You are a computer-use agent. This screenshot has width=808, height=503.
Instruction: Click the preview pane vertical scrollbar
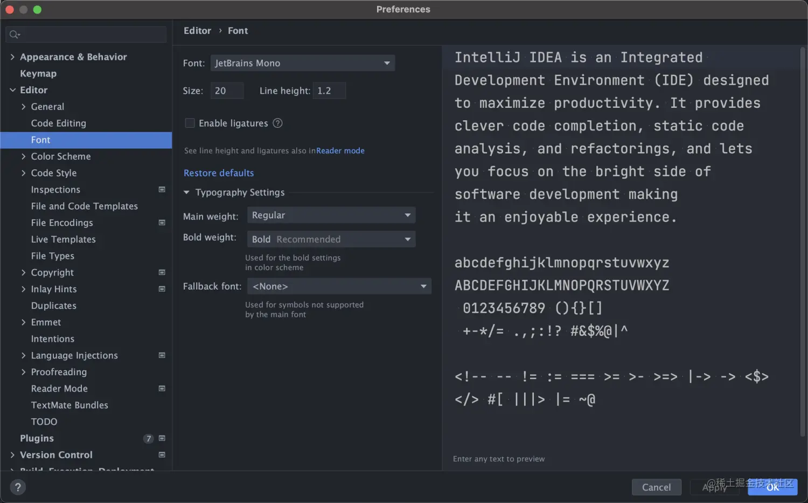coord(803,242)
